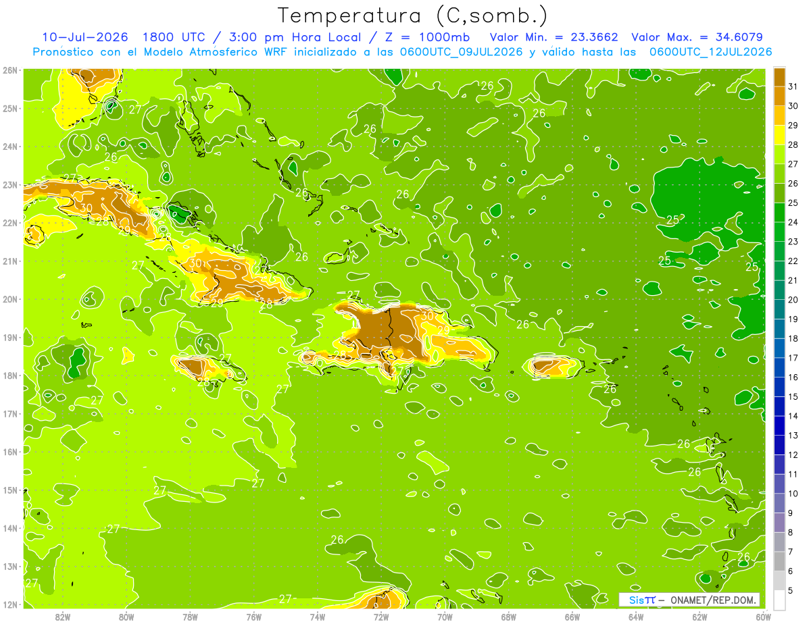The width and height of the screenshot is (811, 626).
Task: Click the legend scale value 16
Action: 793,377
